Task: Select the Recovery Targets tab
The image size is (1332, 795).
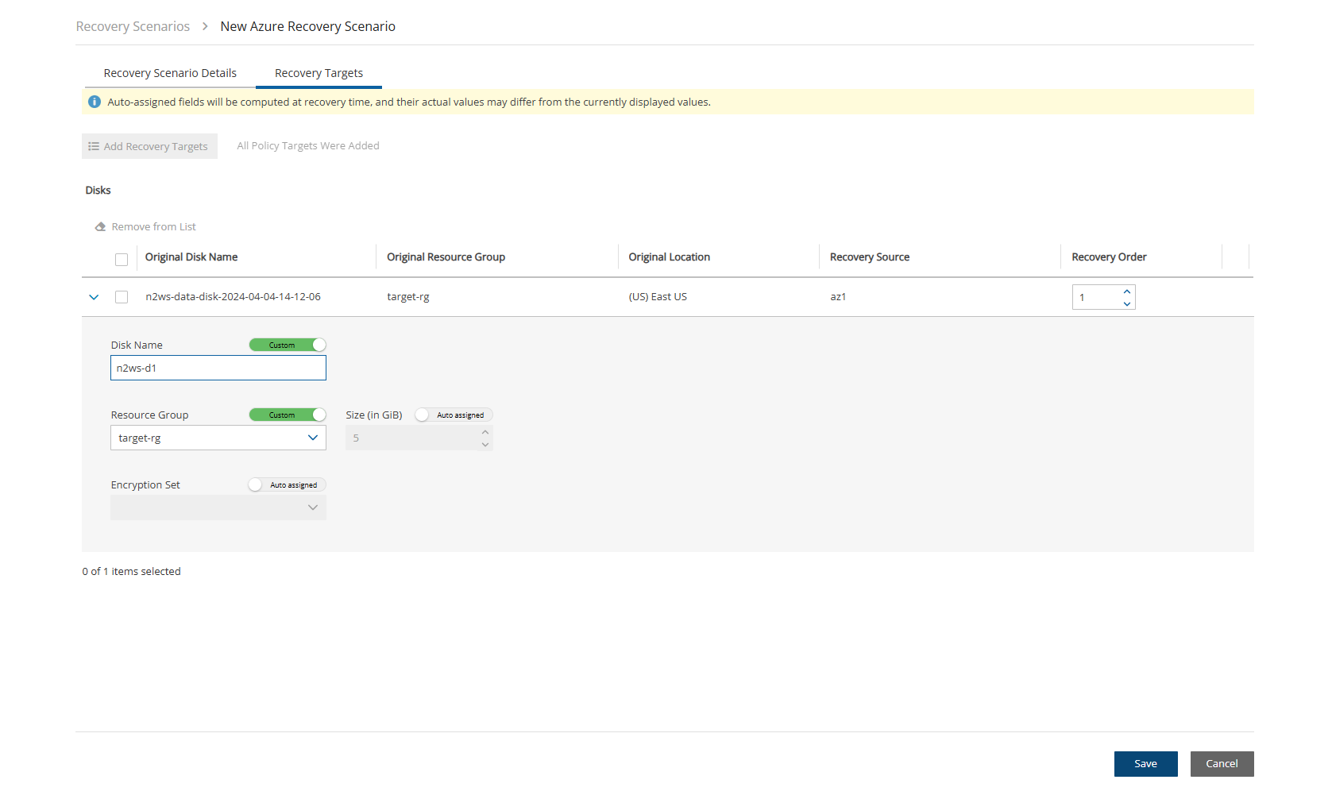Action: 319,73
